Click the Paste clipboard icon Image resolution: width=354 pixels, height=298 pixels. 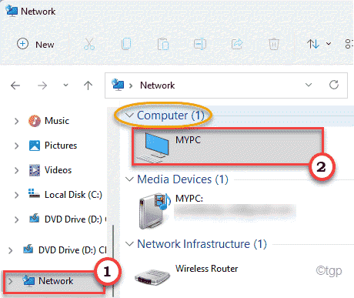[x=163, y=44]
